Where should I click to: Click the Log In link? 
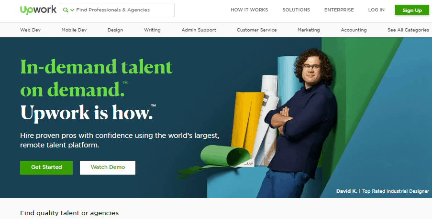coord(376,10)
